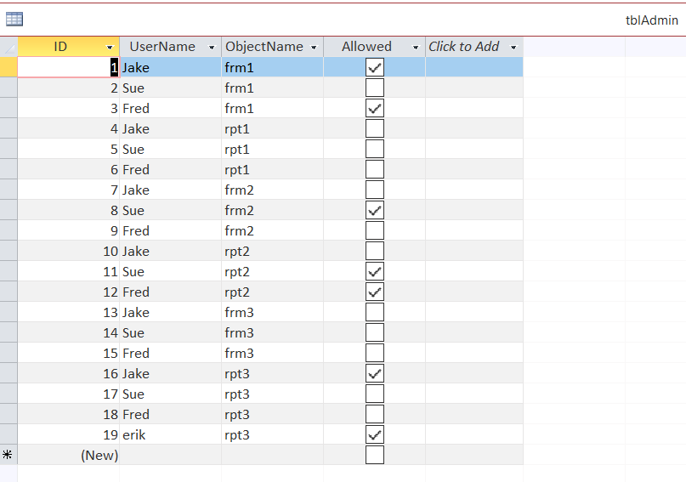Image resolution: width=686 pixels, height=482 pixels.
Task: Check Allowed for record 18 Fred rpt3
Action: pyautogui.click(x=375, y=414)
